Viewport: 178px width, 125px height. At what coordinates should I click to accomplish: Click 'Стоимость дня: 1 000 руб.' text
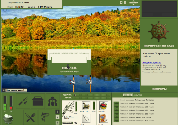point(154,67)
